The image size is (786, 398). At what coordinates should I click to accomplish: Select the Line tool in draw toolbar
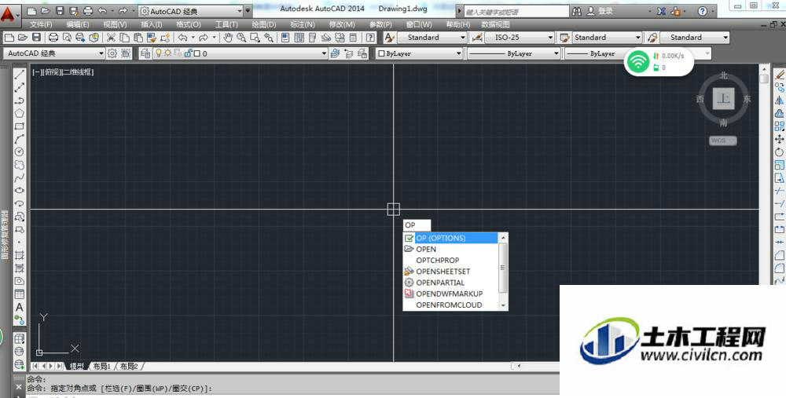tap(20, 75)
